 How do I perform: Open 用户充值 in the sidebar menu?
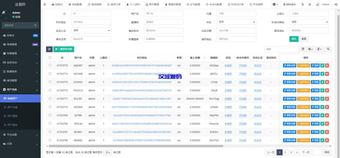point(13,107)
